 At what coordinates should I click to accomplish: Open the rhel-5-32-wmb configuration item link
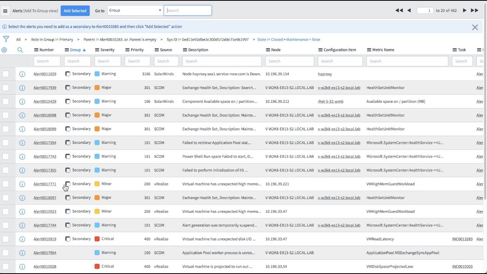(x=331, y=102)
